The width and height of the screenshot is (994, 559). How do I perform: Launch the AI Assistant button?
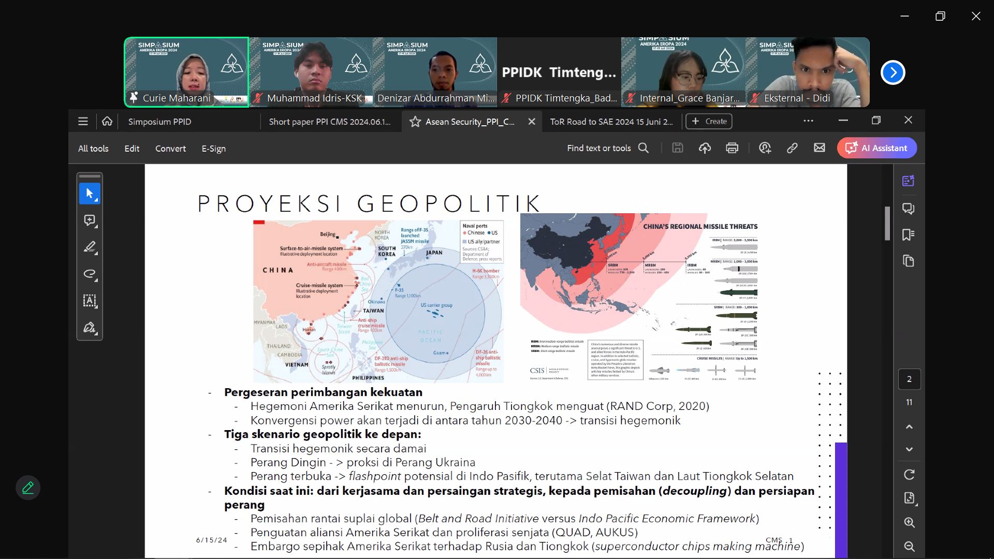click(876, 148)
